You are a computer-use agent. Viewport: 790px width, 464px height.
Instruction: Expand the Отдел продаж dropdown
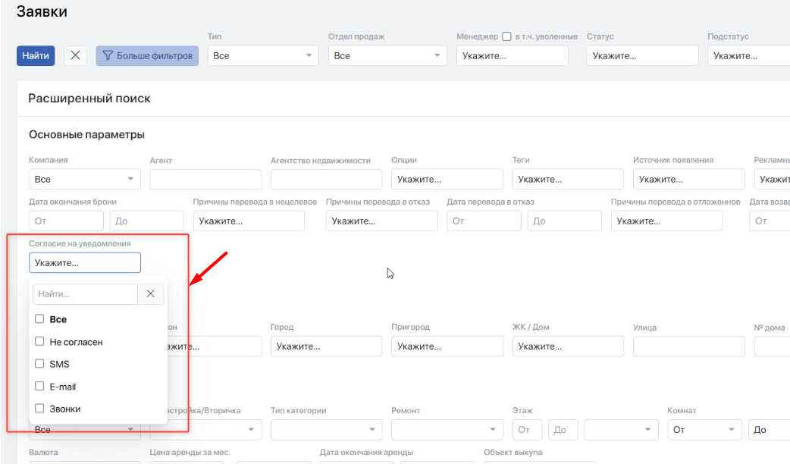point(387,55)
